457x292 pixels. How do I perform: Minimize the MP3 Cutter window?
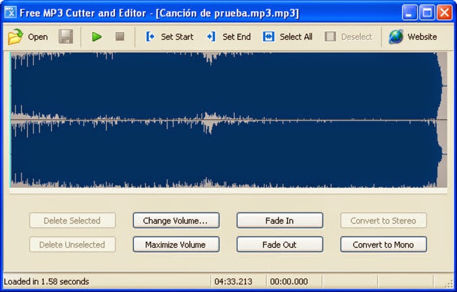point(409,12)
